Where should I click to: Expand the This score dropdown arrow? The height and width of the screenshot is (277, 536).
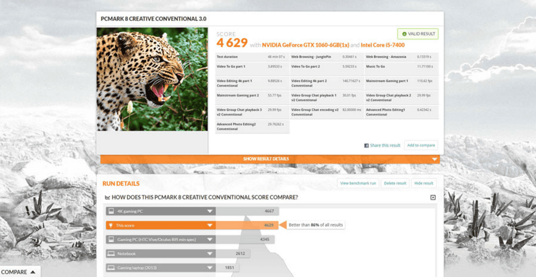click(x=209, y=225)
